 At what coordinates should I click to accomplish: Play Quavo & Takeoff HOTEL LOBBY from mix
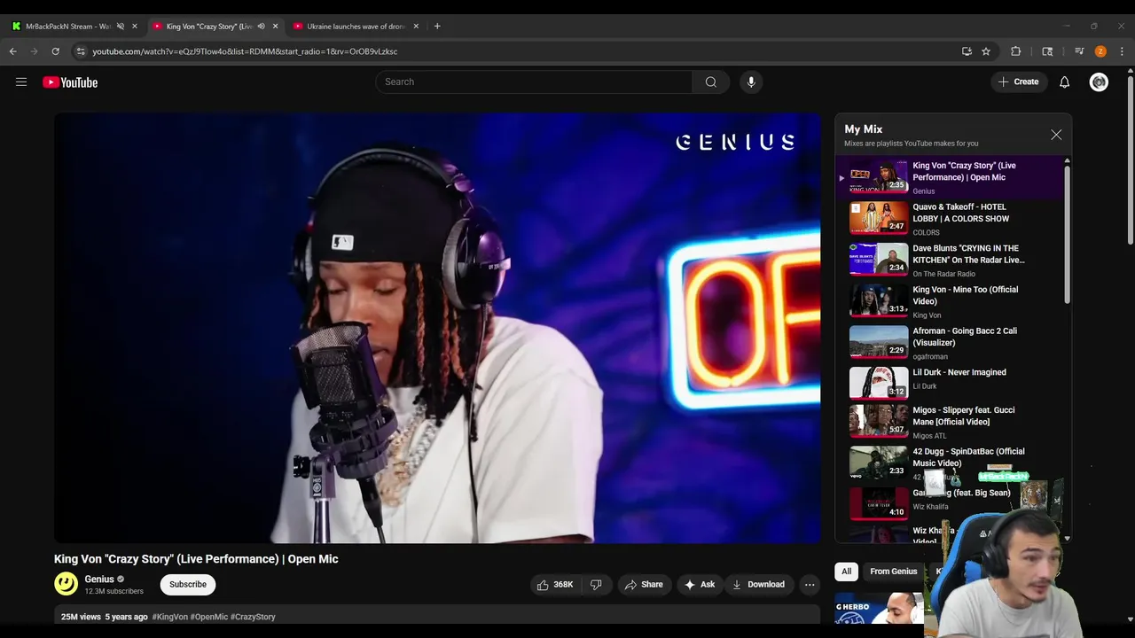pos(951,219)
